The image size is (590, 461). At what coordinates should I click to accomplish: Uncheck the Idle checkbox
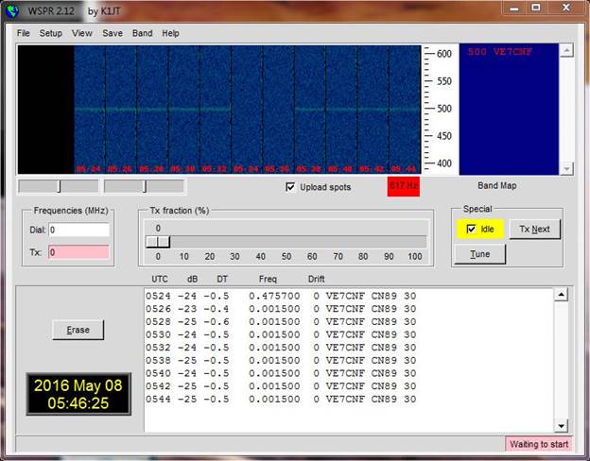(x=472, y=229)
